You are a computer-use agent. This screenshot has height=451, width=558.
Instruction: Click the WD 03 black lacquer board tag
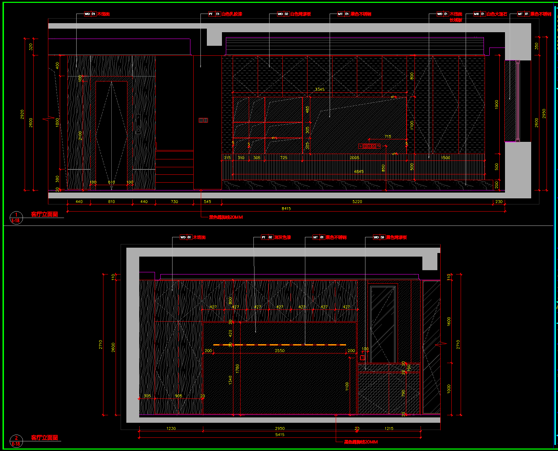(x=389, y=237)
